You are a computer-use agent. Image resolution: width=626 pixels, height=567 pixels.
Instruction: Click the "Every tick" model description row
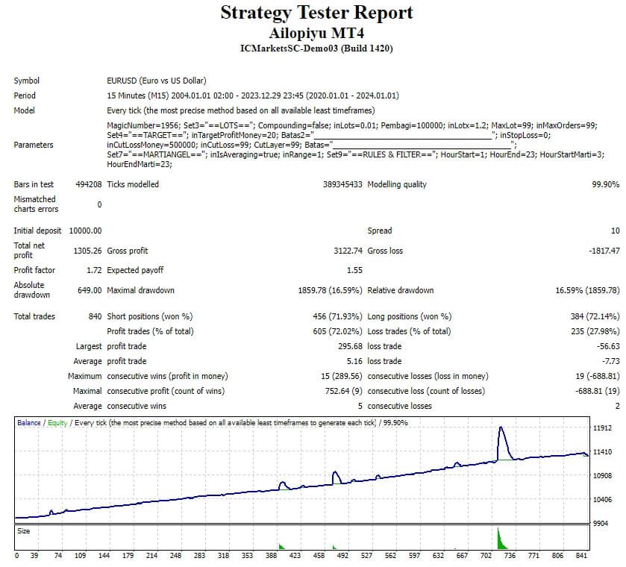tap(241, 110)
